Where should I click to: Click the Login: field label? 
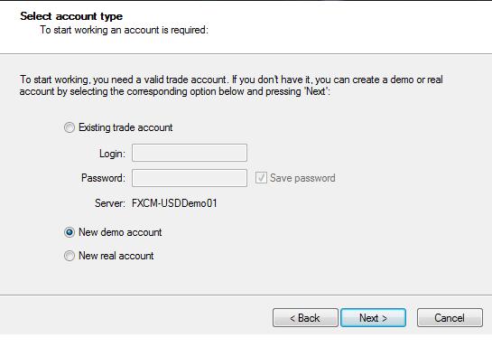click(x=112, y=154)
